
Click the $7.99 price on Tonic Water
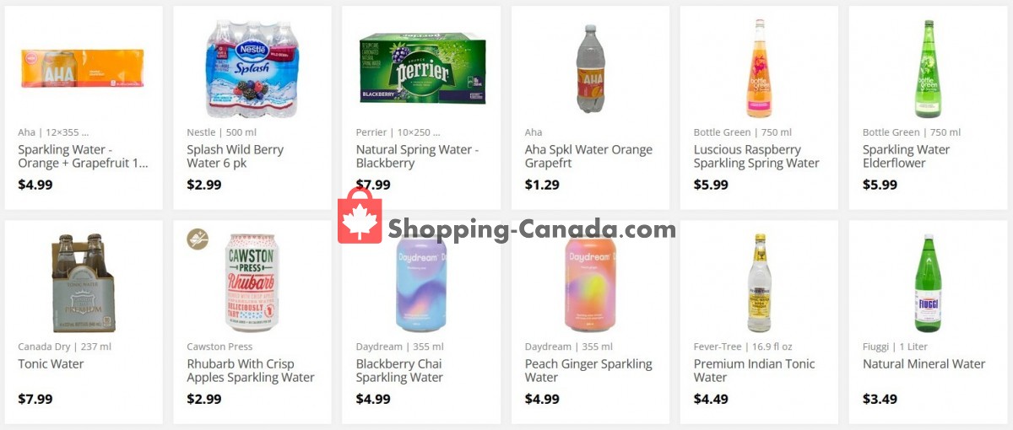click(35, 400)
